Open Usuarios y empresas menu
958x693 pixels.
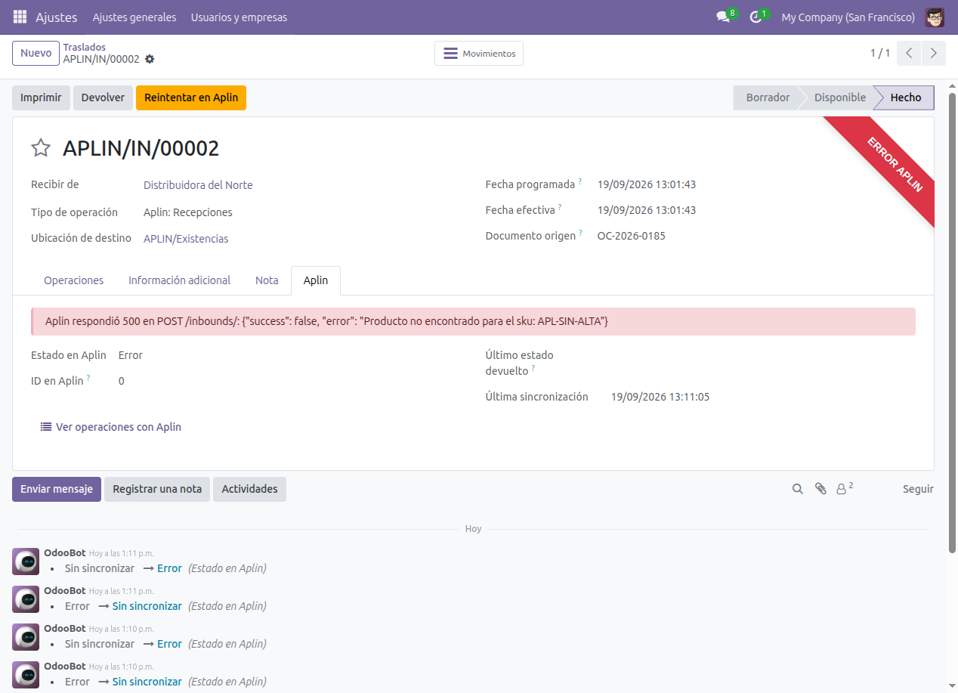[x=239, y=17]
